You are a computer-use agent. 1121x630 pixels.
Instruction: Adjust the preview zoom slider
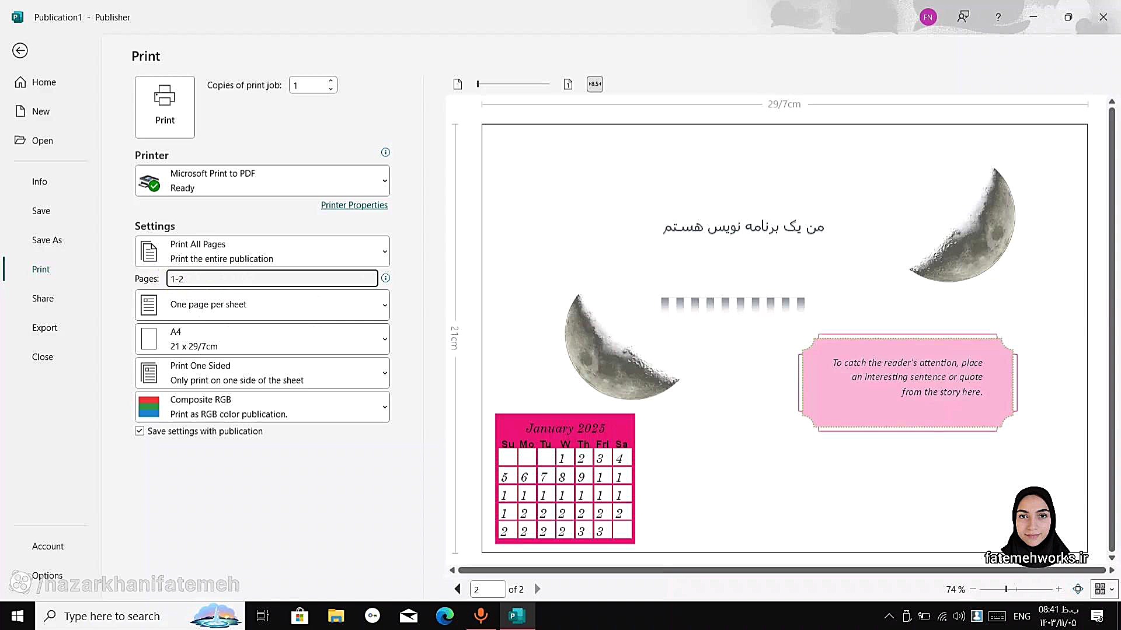coord(1016,589)
